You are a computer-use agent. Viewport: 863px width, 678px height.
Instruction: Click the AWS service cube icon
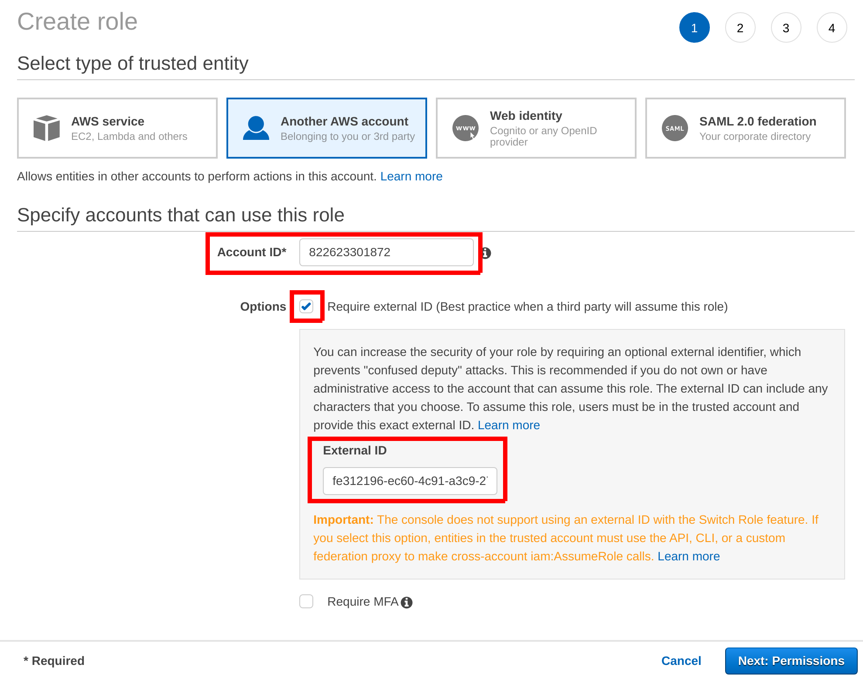tap(46, 128)
